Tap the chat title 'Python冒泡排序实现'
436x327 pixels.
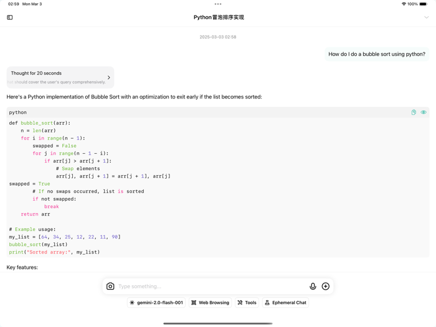coord(219,17)
